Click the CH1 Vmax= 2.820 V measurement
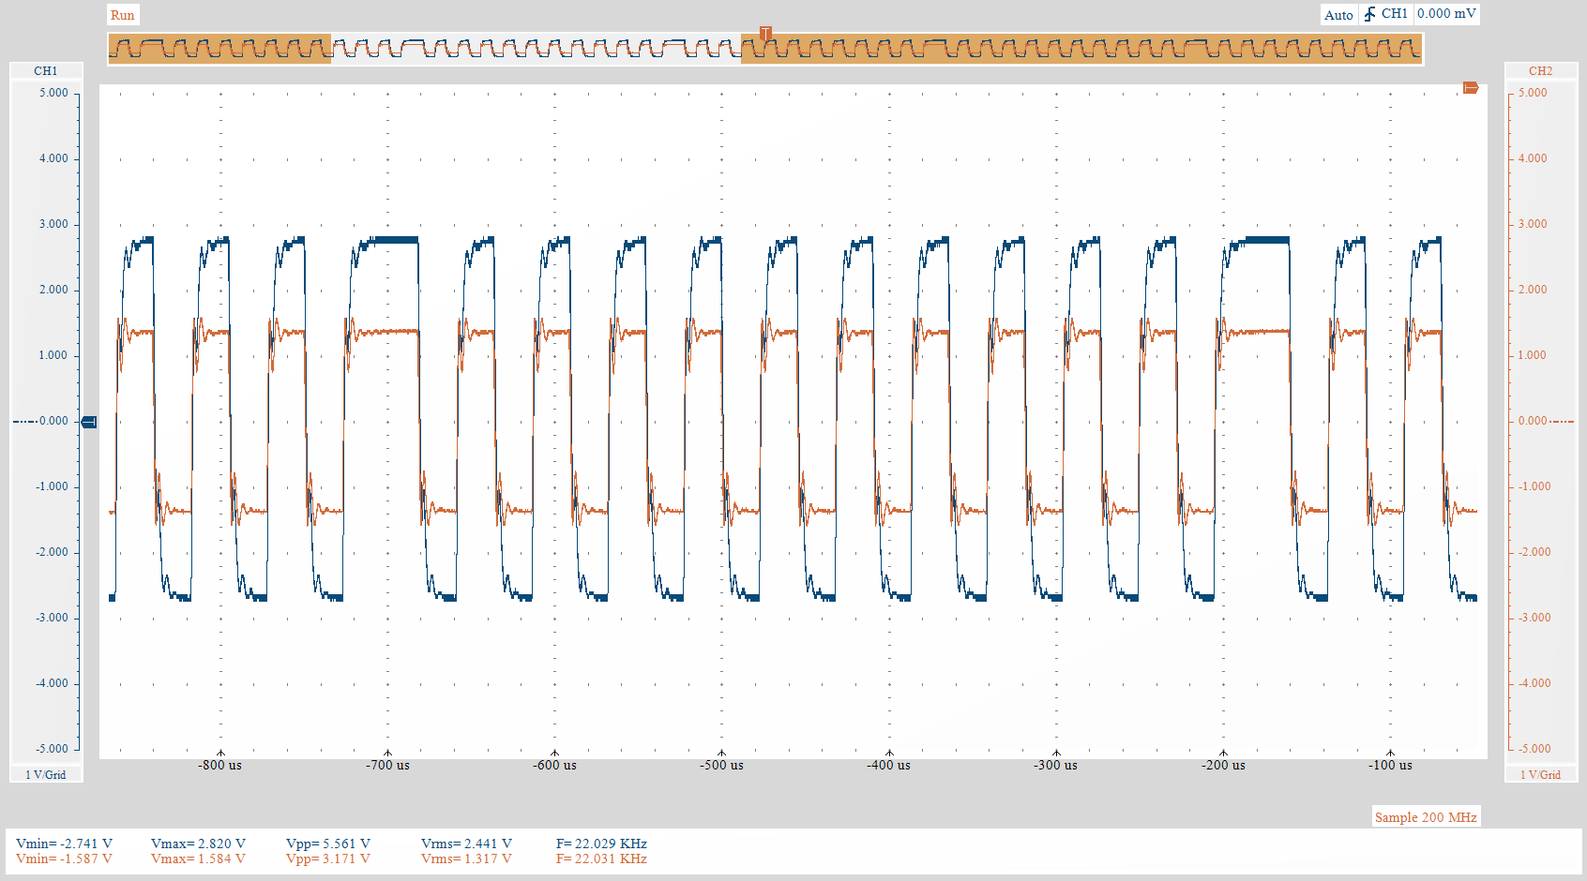Viewport: 1587px width, 881px height. (x=198, y=844)
